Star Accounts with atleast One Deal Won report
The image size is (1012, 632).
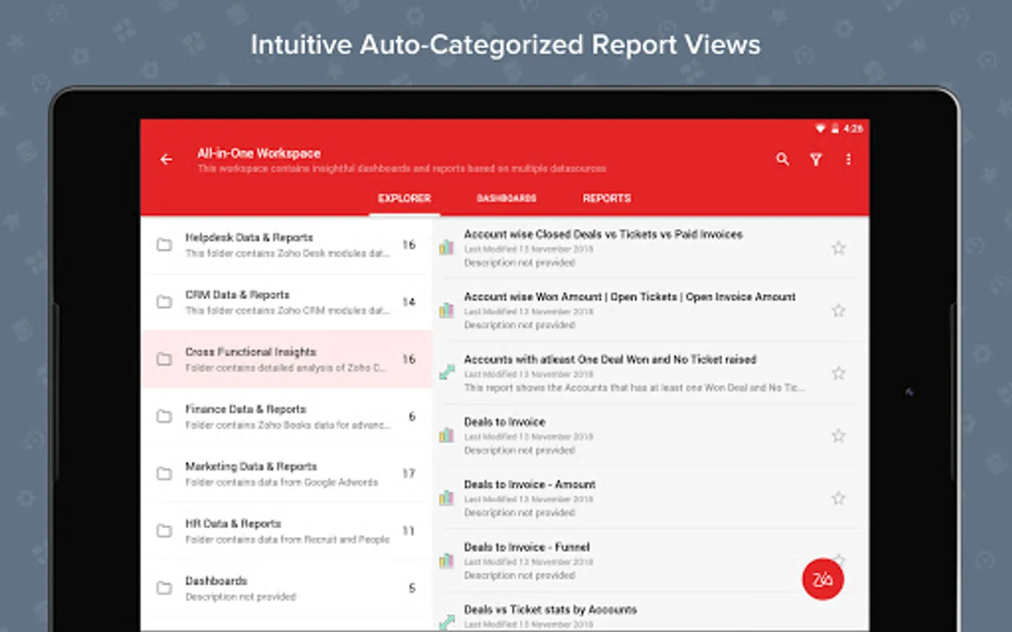[838, 373]
